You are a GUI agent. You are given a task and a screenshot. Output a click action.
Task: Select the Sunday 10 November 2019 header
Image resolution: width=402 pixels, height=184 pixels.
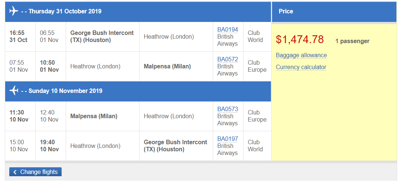pyautogui.click(x=65, y=91)
